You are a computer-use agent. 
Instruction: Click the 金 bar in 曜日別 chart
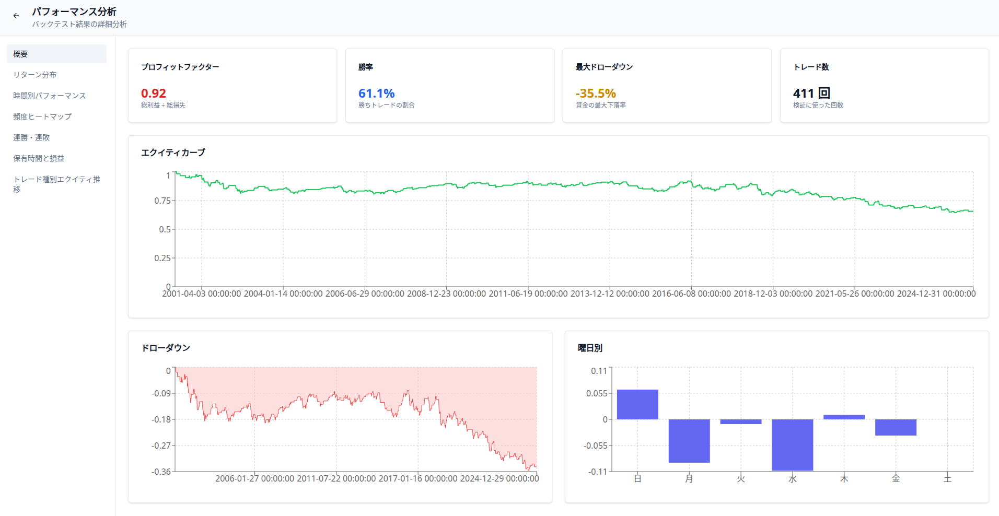point(896,427)
